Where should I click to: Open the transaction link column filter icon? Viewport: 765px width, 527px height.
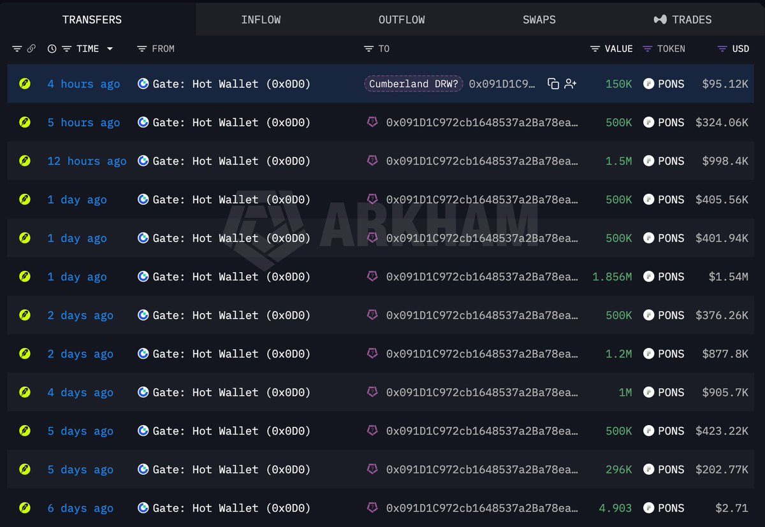coord(17,48)
